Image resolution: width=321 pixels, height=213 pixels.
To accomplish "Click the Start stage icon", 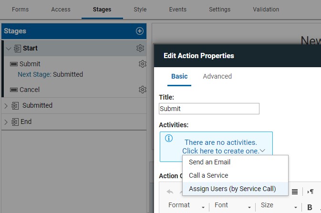I will tap(17, 49).
